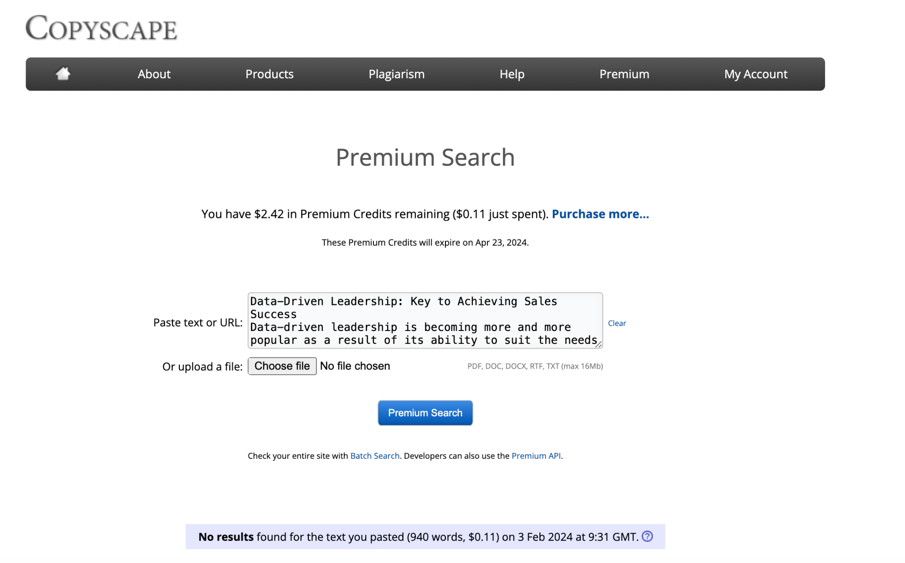
Task: Click inside the paste text box
Action: click(x=424, y=320)
